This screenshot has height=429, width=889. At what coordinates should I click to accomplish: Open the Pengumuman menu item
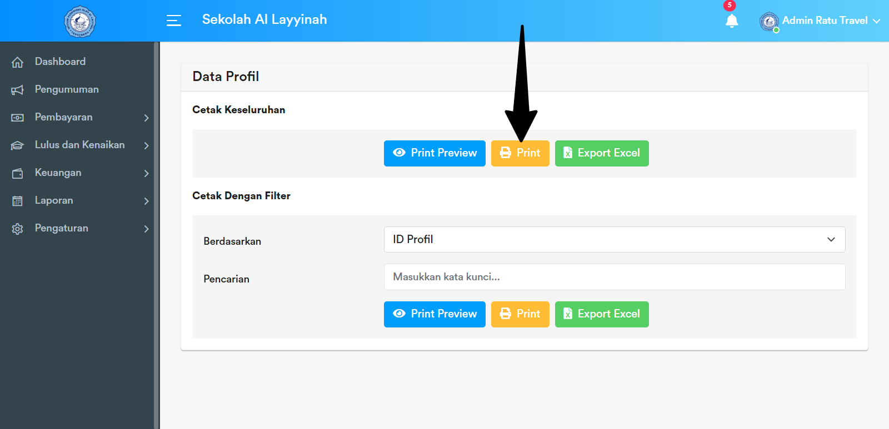(x=67, y=89)
